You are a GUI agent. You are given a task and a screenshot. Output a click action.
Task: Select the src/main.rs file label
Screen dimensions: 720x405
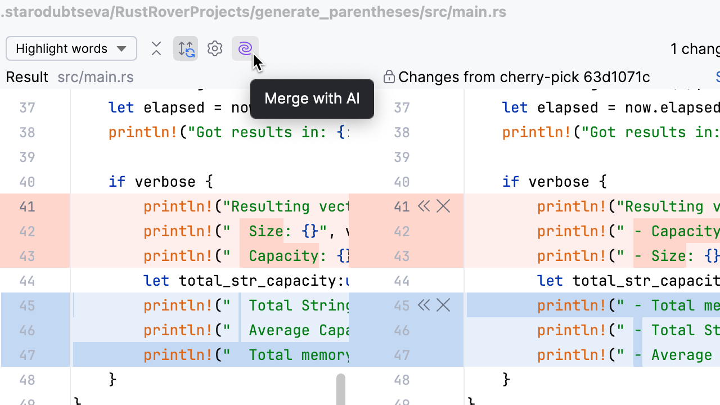[x=96, y=77]
